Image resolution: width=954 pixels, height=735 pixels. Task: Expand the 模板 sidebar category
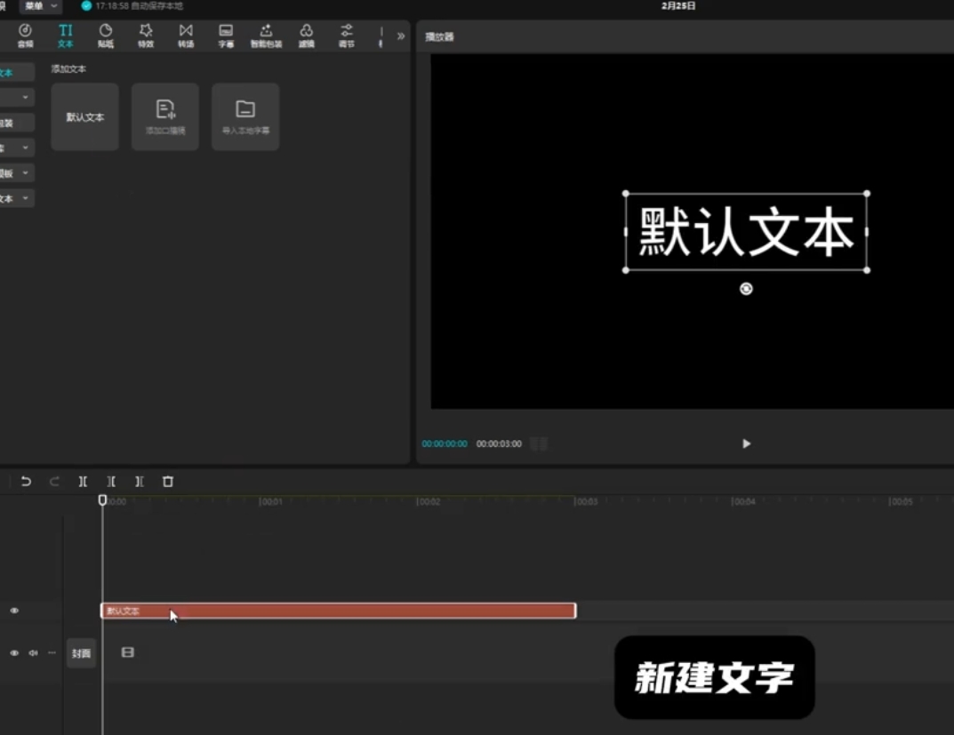pyautogui.click(x=16, y=173)
